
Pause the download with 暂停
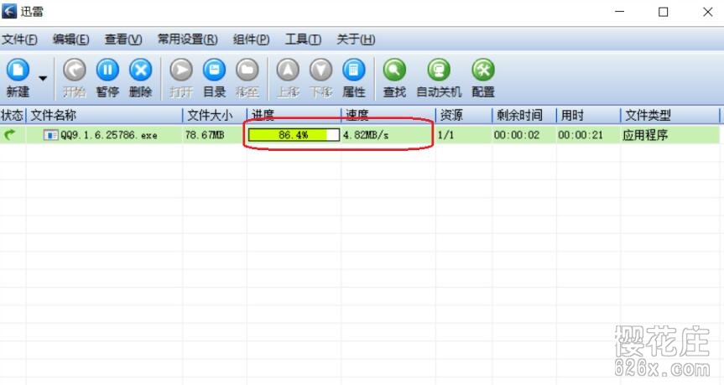point(107,70)
